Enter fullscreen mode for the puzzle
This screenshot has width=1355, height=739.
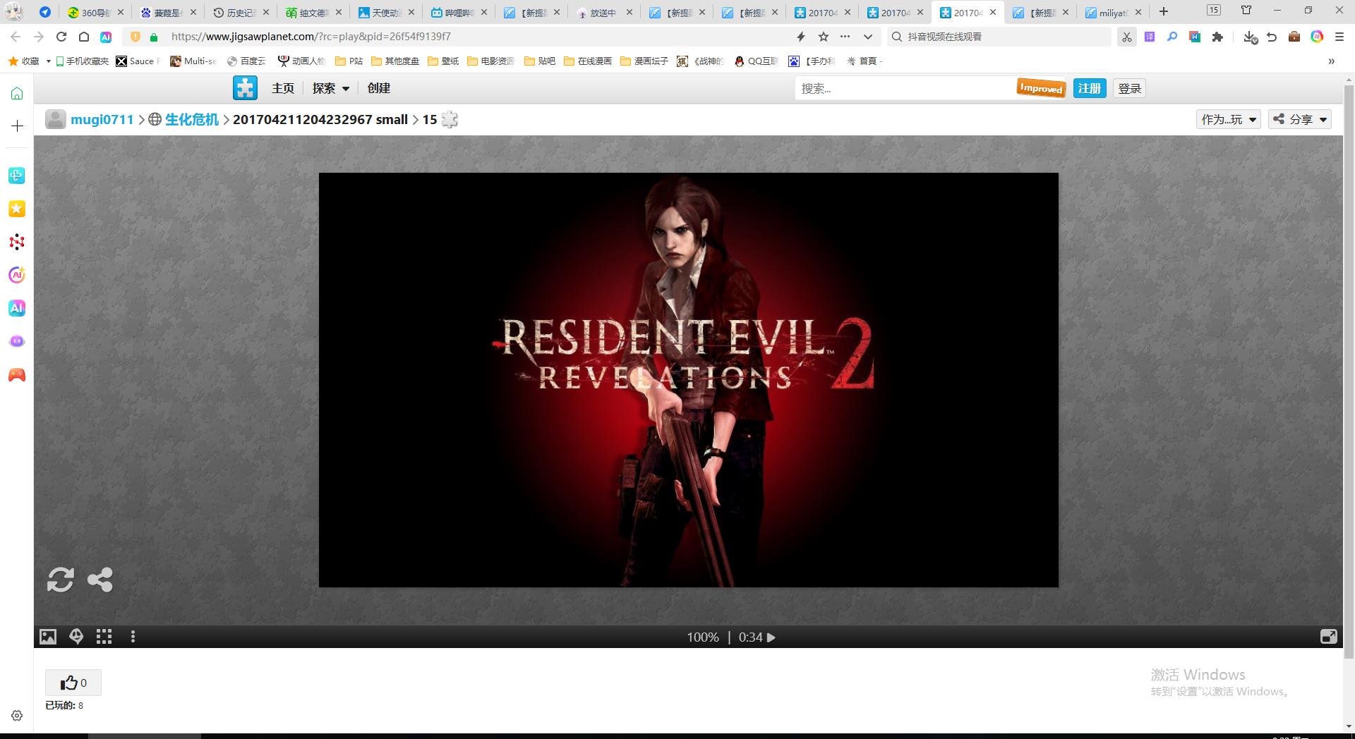[x=1328, y=637]
